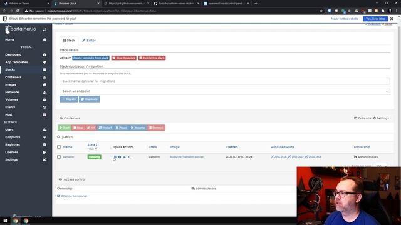Image resolution: width=401 pixels, height=225 pixels.
Task: Click the Remove container button
Action: pos(156,127)
